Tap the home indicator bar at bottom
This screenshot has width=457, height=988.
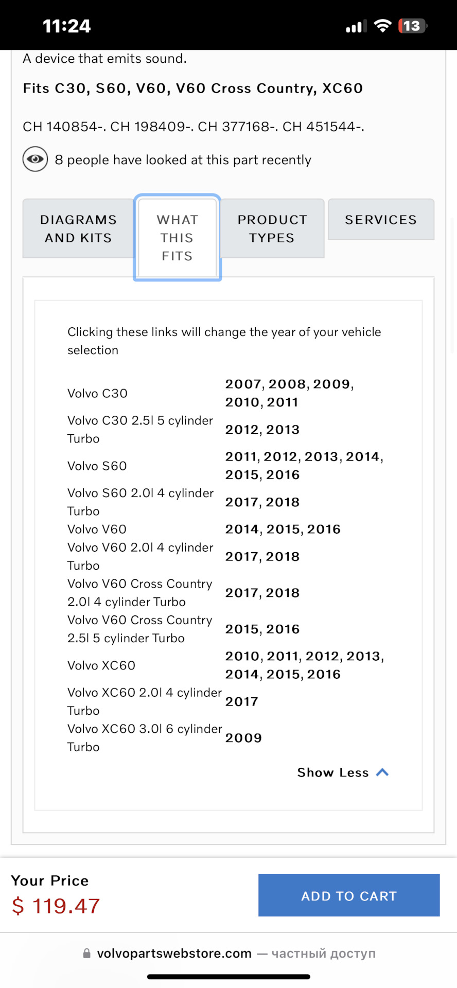[228, 977]
